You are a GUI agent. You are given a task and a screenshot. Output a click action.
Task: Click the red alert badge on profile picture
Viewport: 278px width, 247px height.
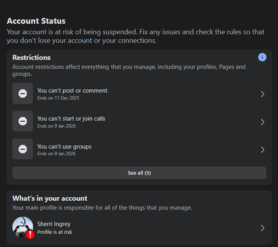click(30, 234)
